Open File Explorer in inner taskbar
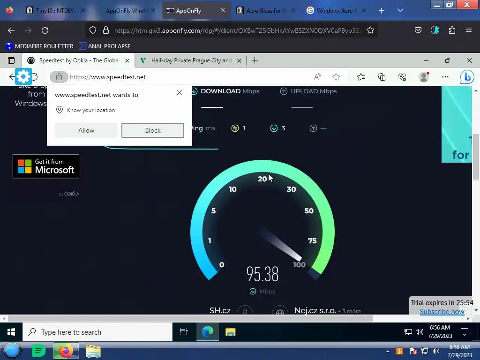 230,332
